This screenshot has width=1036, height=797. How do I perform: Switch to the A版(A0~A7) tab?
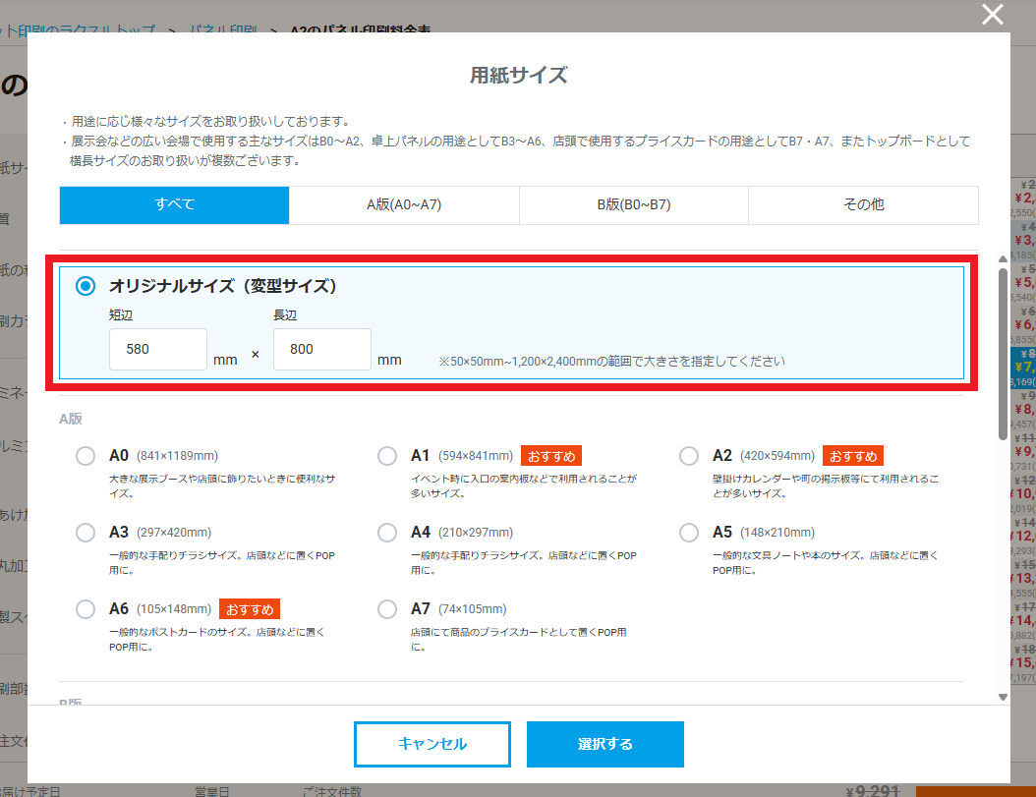[404, 204]
